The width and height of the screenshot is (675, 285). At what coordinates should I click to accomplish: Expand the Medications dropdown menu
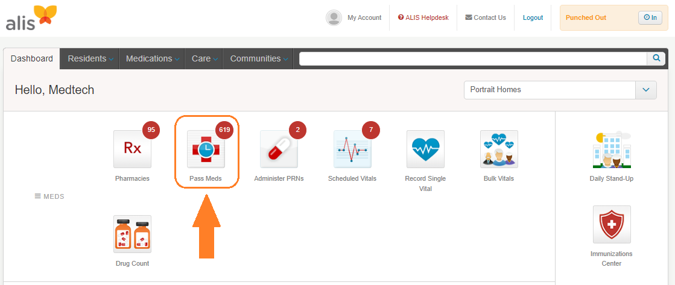tap(152, 58)
